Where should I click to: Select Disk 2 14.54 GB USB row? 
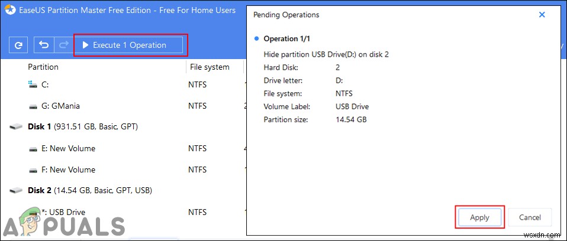(x=90, y=191)
